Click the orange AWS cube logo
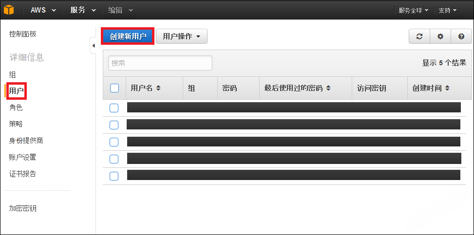474x235 pixels. [9, 10]
